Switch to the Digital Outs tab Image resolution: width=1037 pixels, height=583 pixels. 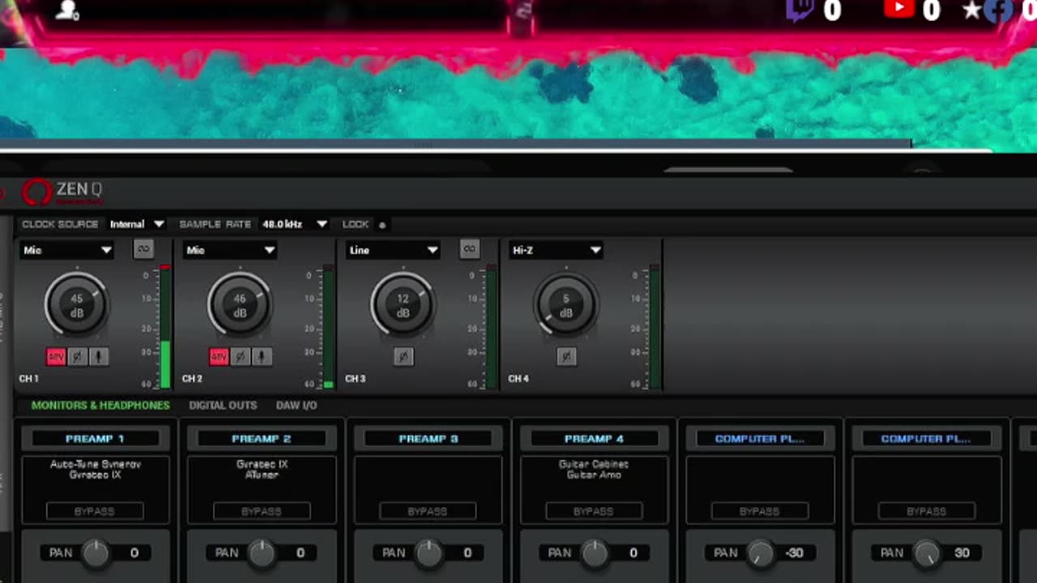point(223,405)
